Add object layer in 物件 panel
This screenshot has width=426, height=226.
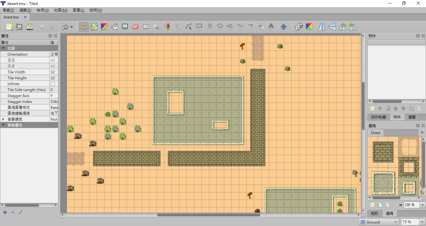372,108
